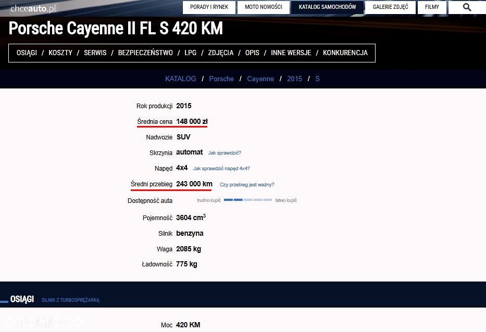Jump to the Konkurencja section link

[345, 53]
